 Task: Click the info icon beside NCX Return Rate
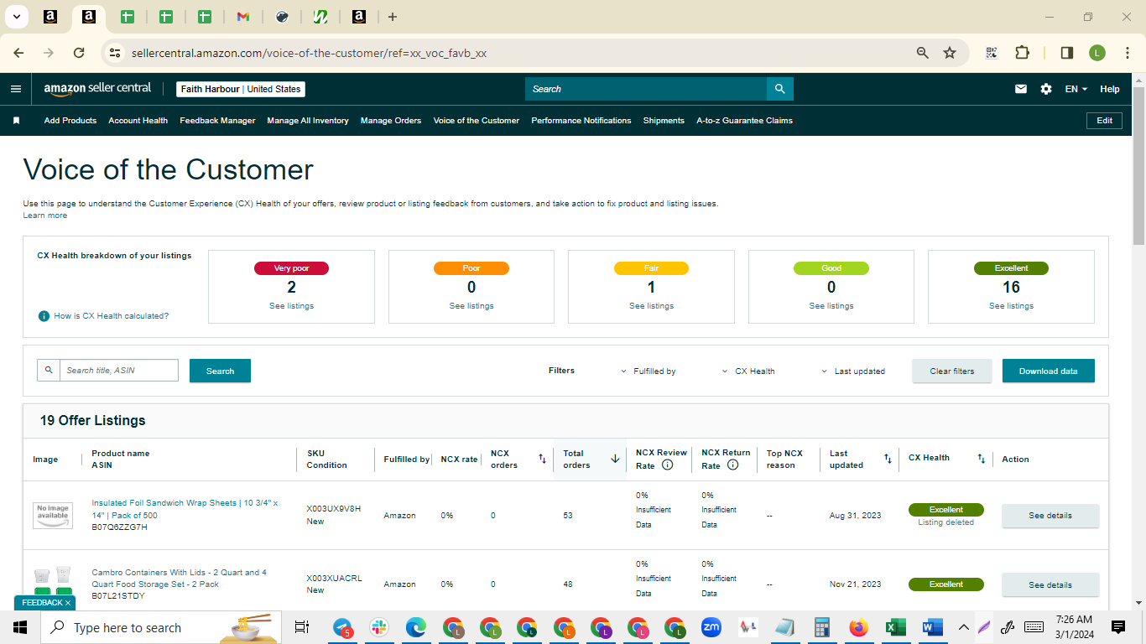[x=732, y=465]
